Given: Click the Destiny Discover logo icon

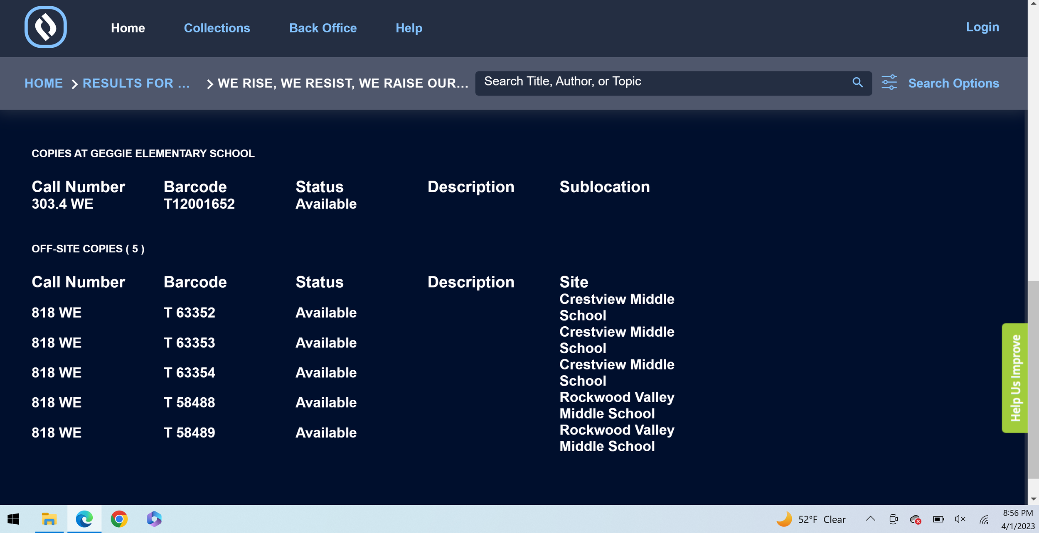Looking at the screenshot, I should (46, 27).
